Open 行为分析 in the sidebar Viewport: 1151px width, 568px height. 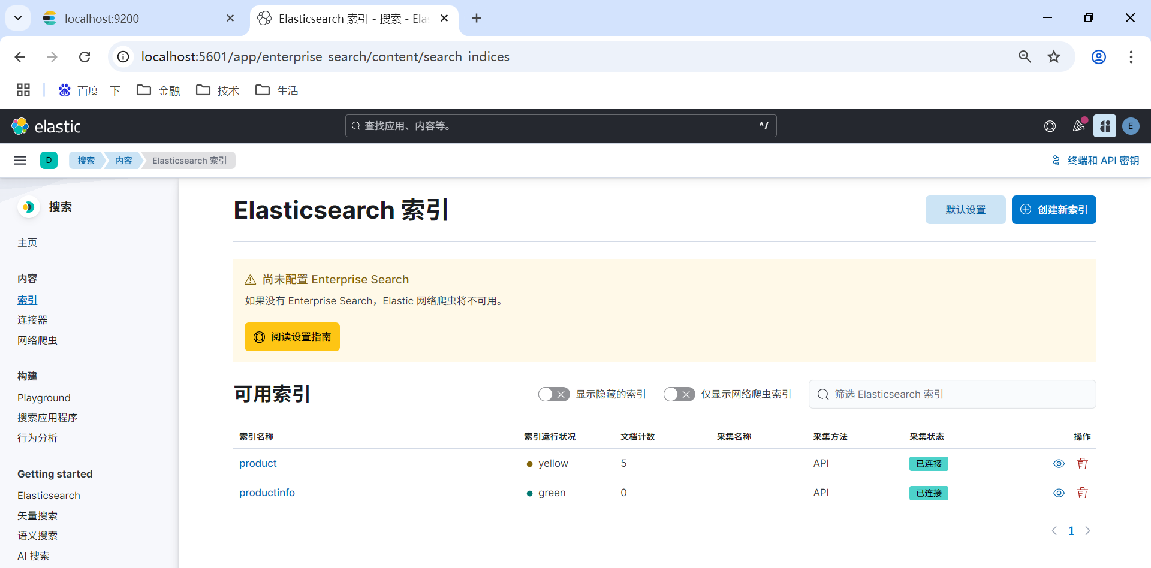[x=37, y=438]
